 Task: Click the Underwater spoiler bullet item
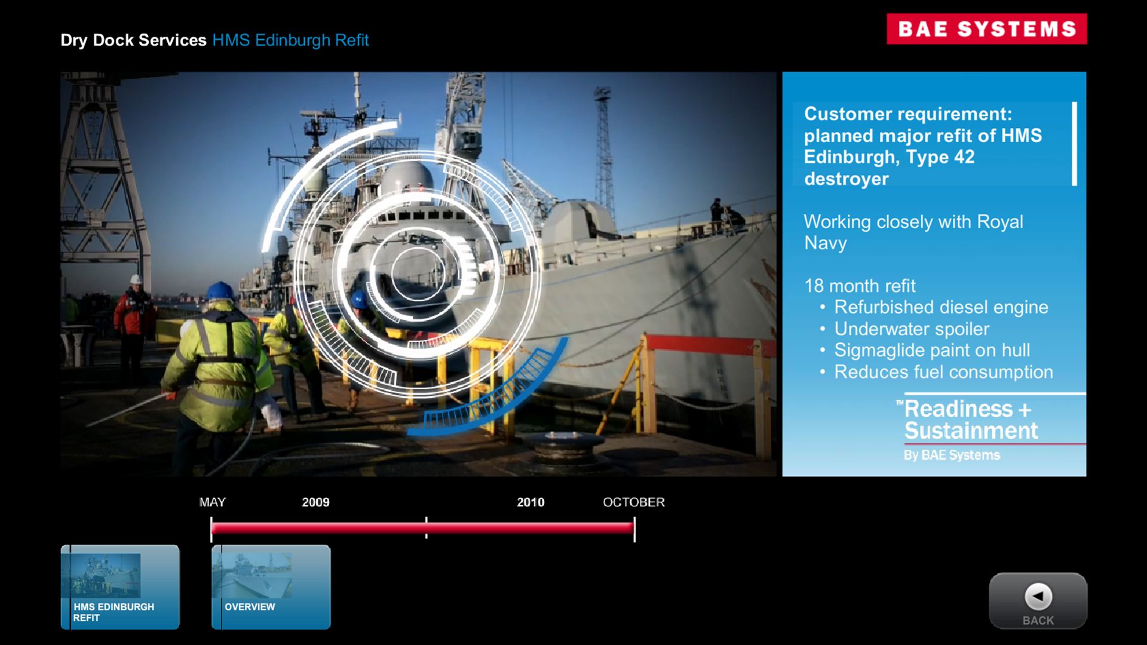pyautogui.click(x=912, y=328)
